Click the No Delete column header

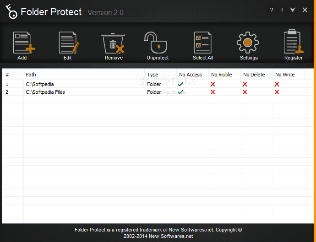pos(257,75)
